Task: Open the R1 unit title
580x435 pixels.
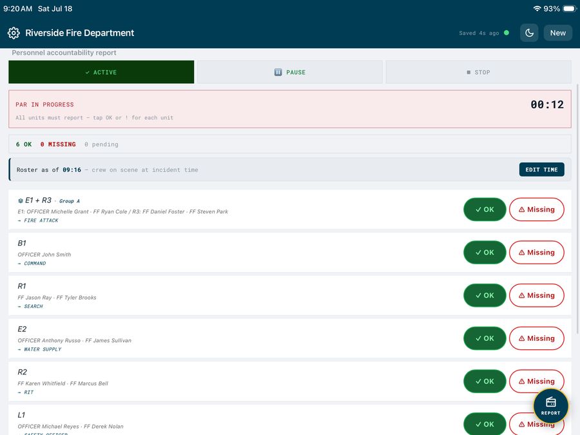Action: pos(22,286)
